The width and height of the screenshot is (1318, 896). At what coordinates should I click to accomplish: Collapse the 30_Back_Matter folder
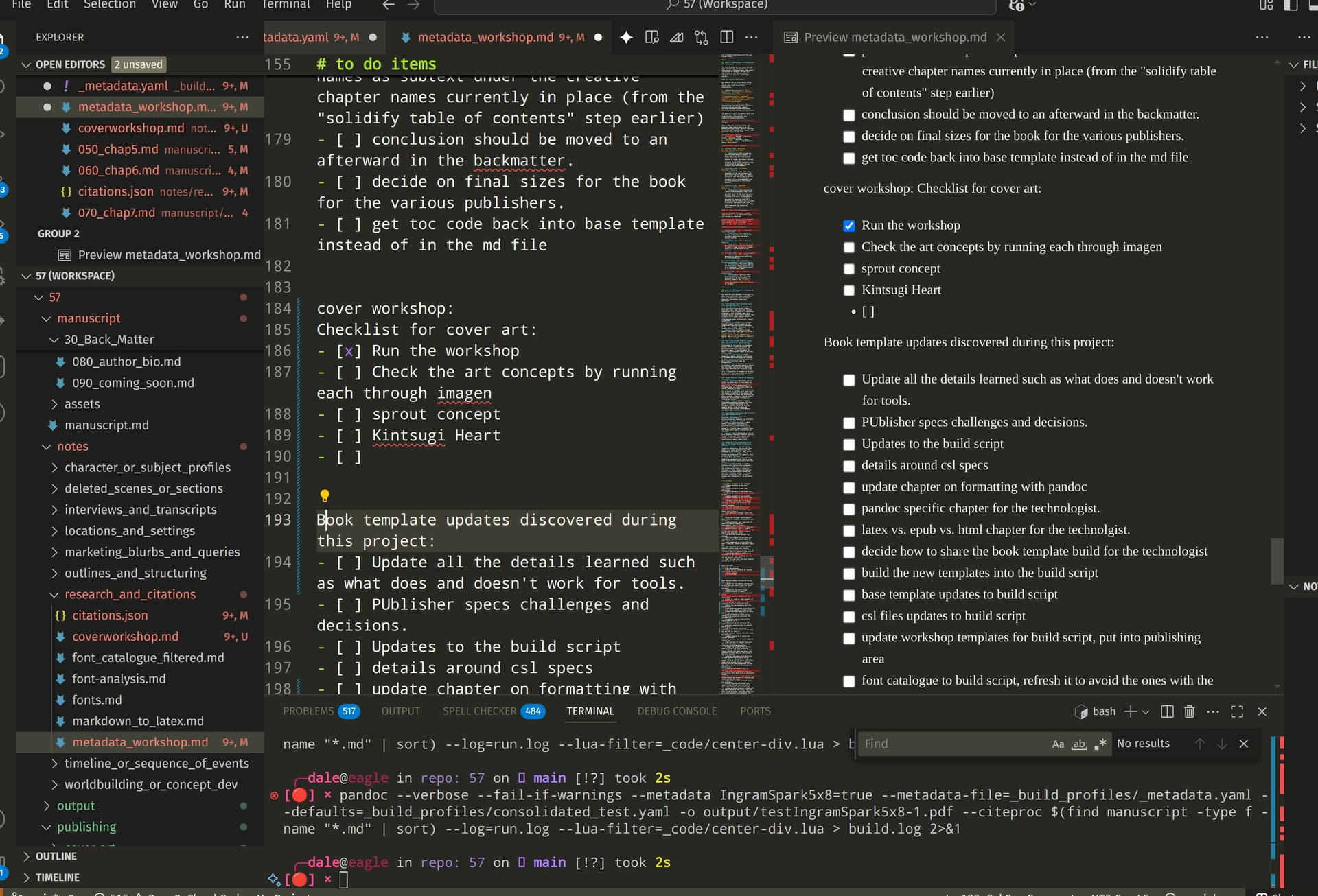point(54,340)
